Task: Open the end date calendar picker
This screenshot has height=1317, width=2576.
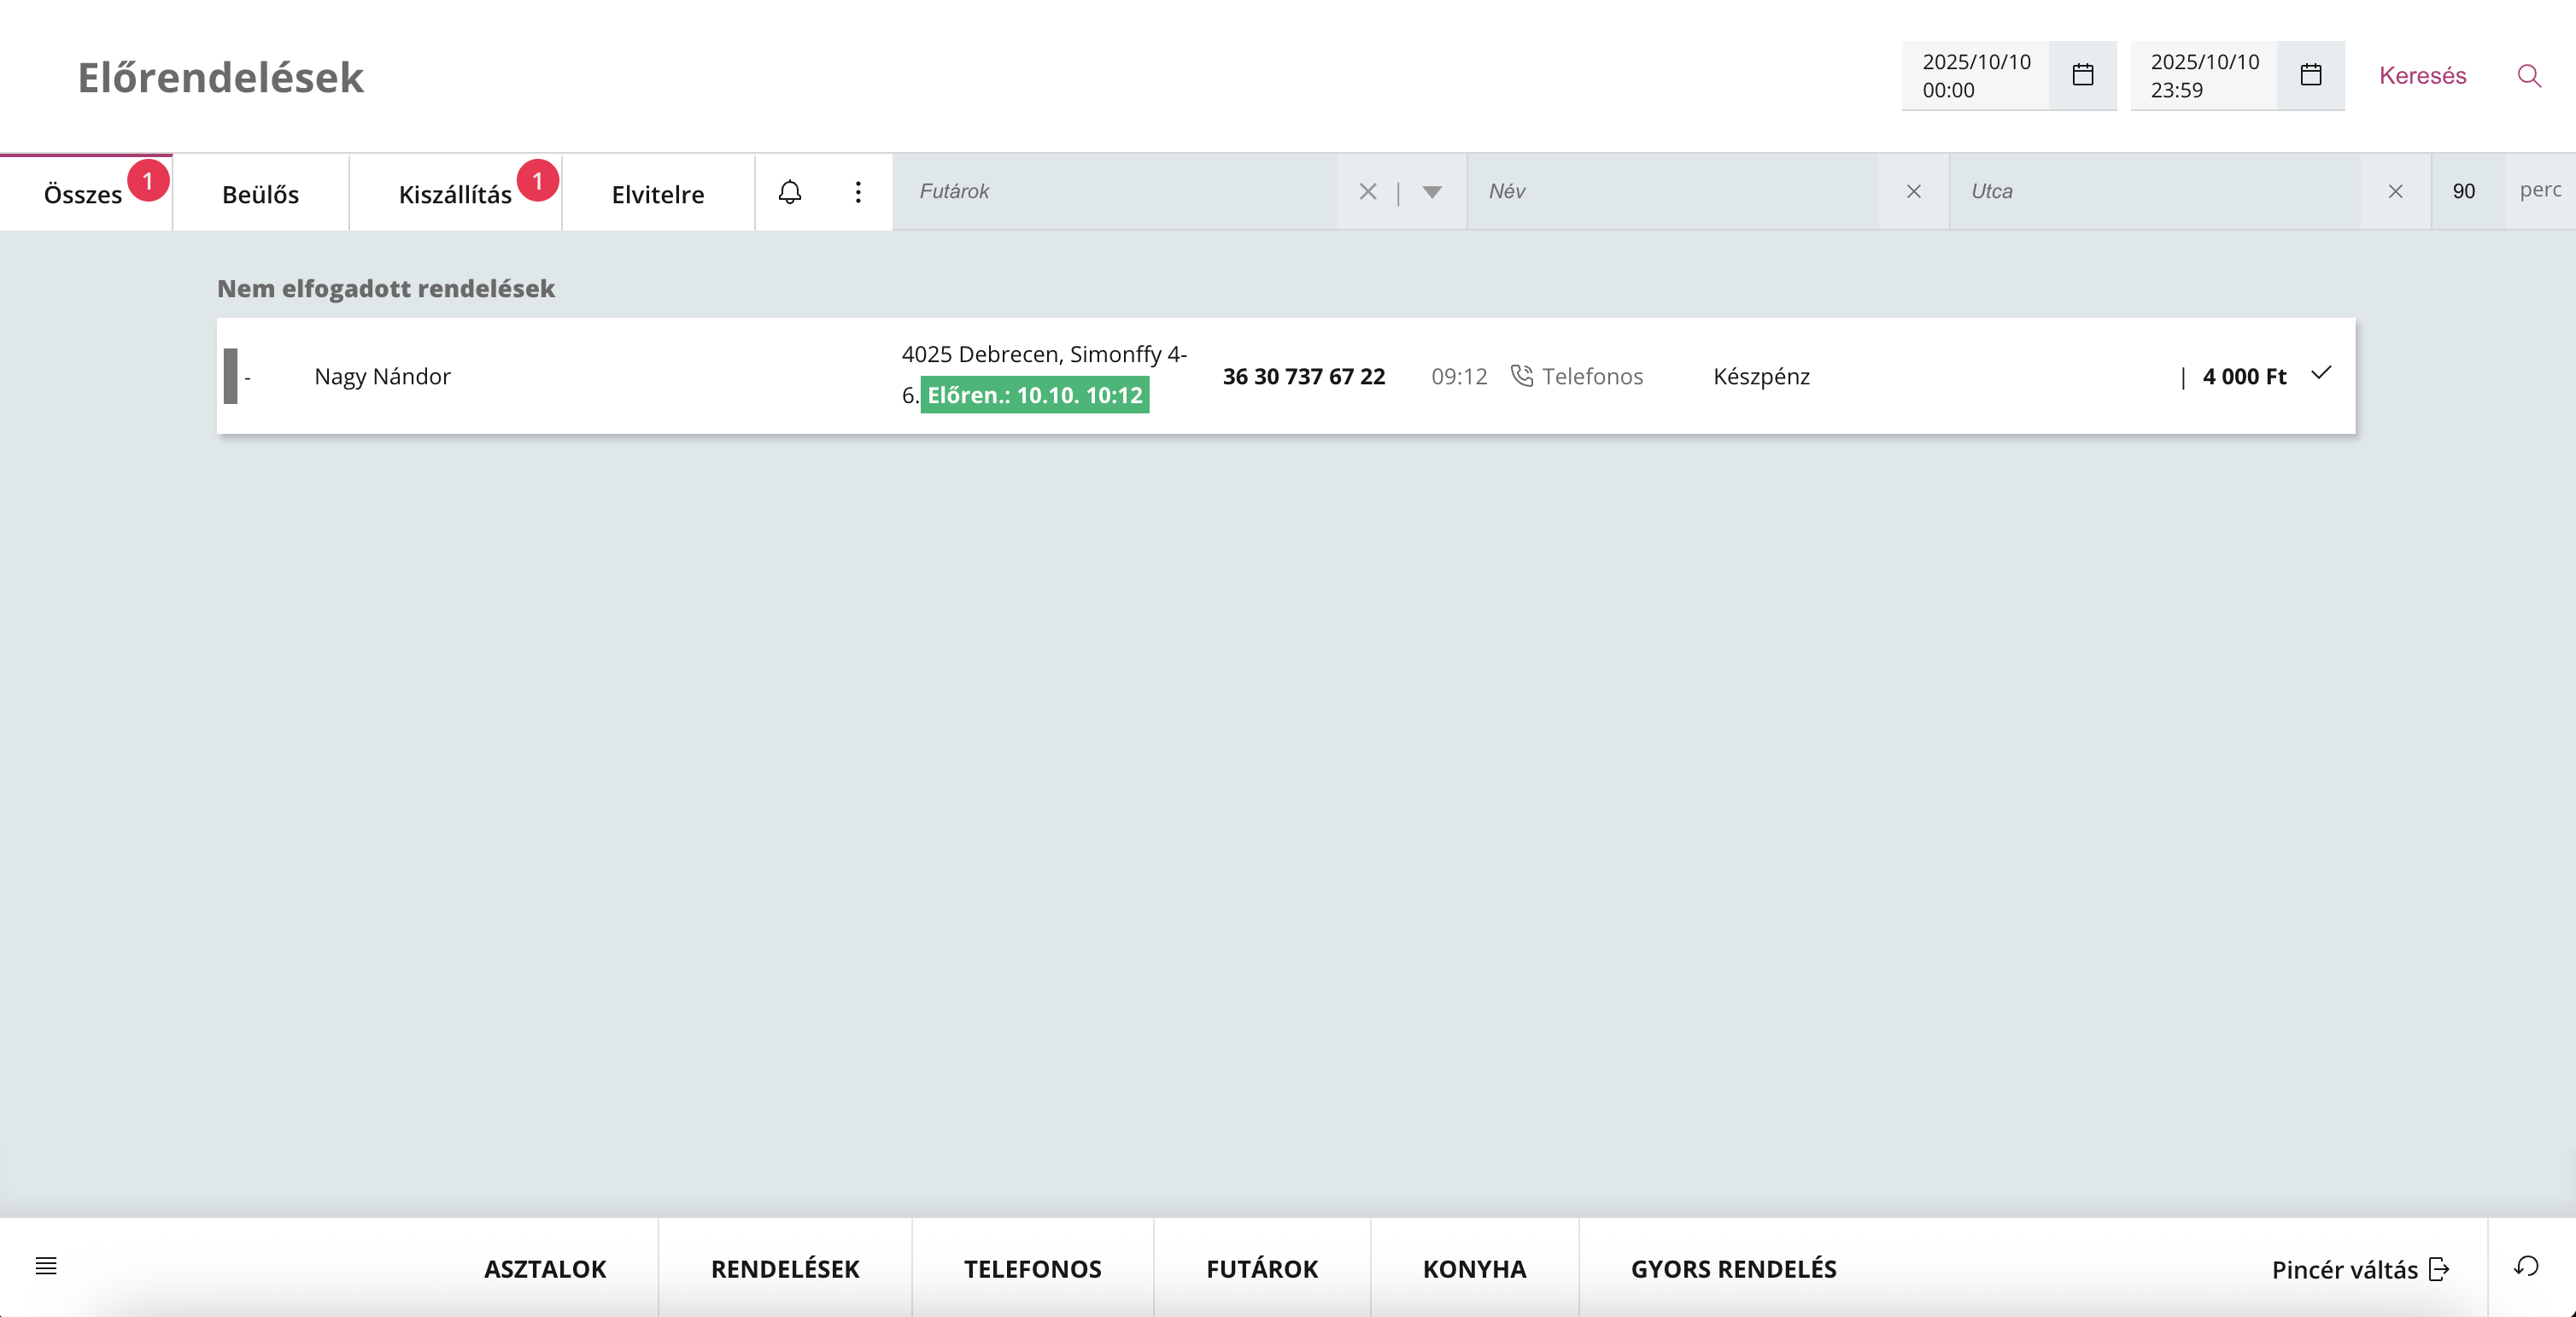Action: [x=2310, y=75]
